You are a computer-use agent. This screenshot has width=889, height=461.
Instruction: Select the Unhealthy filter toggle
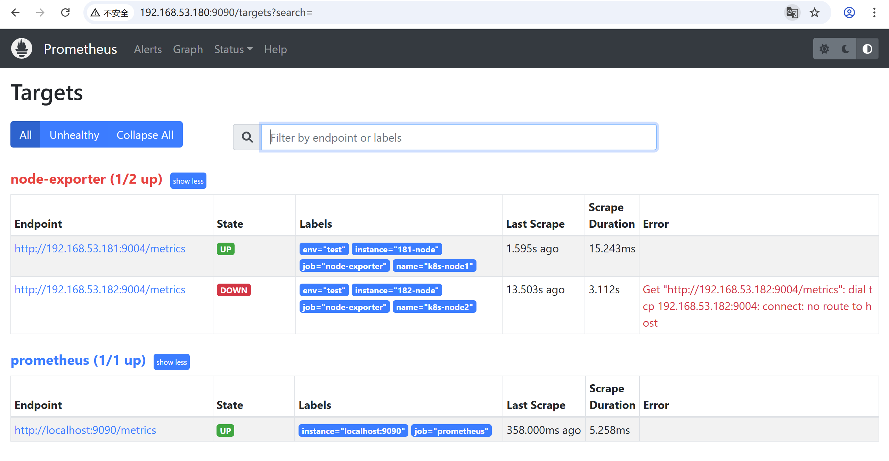point(74,135)
